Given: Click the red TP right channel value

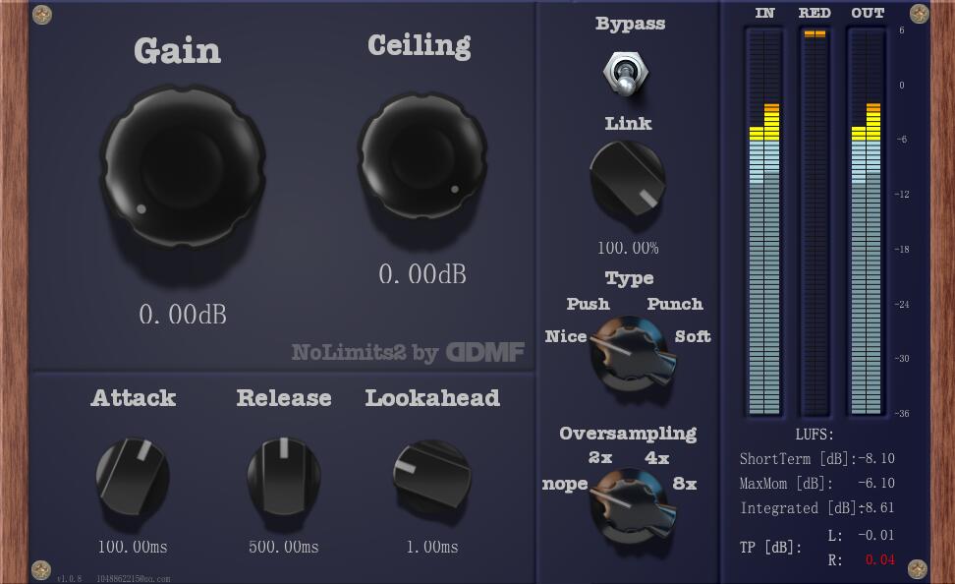Looking at the screenshot, I should pyautogui.click(x=879, y=560).
